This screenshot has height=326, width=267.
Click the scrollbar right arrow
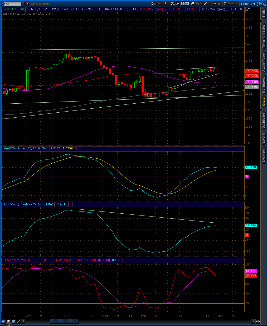[x=254, y=321]
